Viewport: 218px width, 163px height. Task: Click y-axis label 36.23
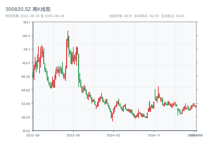(26, 117)
